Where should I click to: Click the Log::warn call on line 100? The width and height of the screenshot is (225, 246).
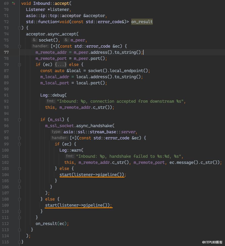point(71,150)
